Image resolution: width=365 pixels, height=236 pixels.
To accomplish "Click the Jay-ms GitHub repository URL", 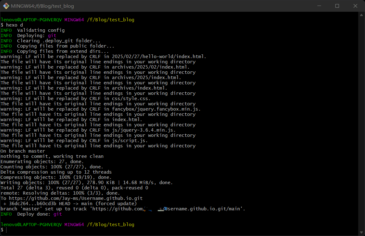I will [x=75, y=198].
